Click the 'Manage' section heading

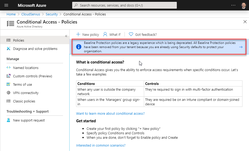pos(13,59)
